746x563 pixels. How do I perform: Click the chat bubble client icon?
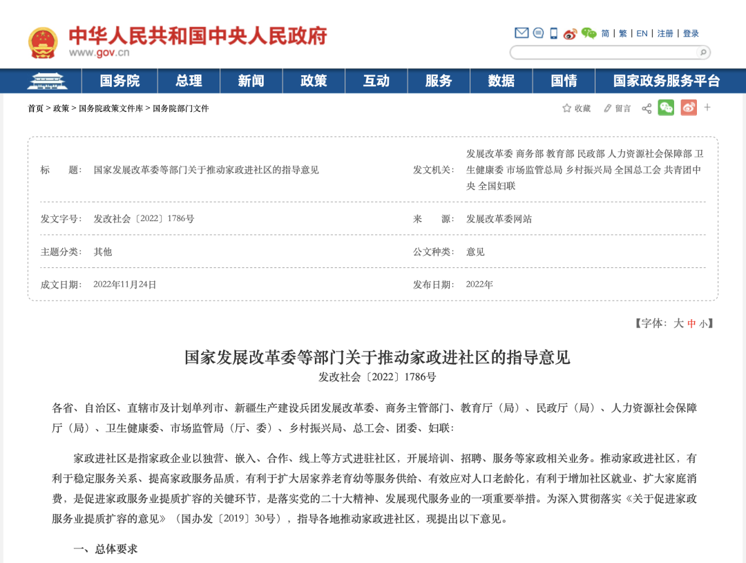(538, 33)
